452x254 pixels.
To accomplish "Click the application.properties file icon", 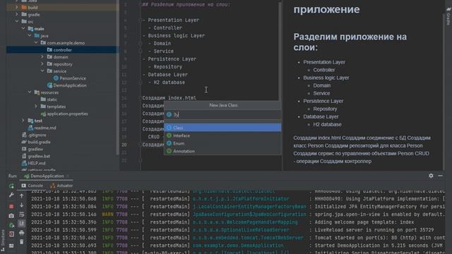I will 43,114.
